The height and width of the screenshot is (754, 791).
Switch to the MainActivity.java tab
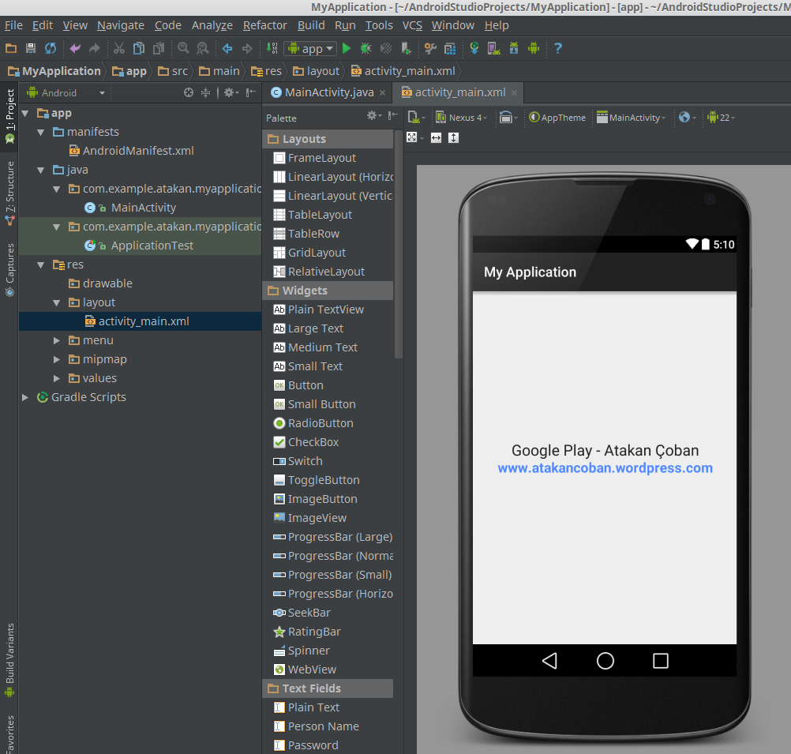click(x=329, y=92)
